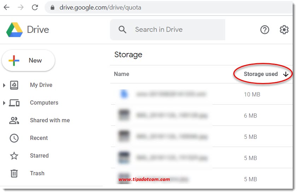Image resolution: width=298 pixels, height=194 pixels.
Task: Click the 6 MB storage value
Action: tap(250, 116)
